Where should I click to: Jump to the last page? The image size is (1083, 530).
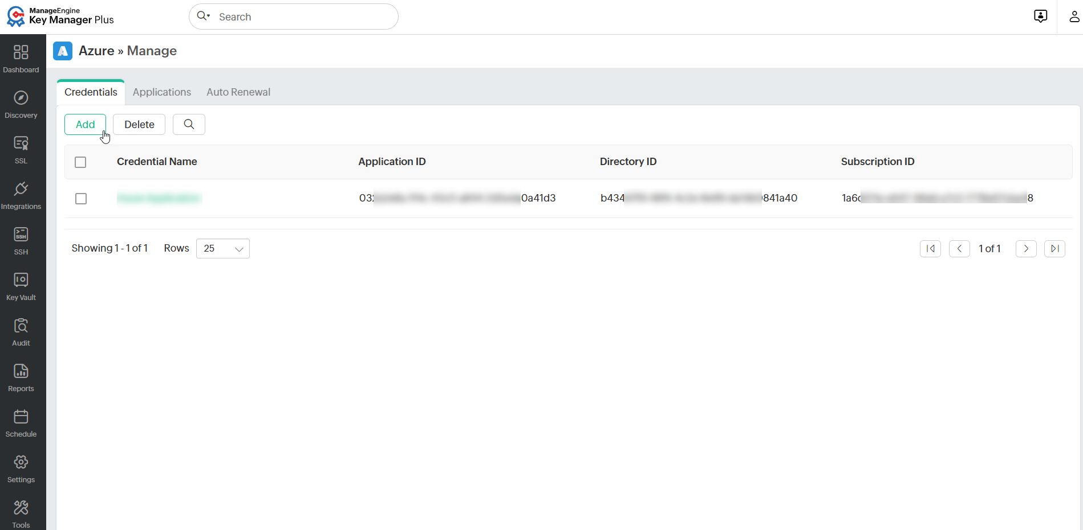pyautogui.click(x=1054, y=249)
